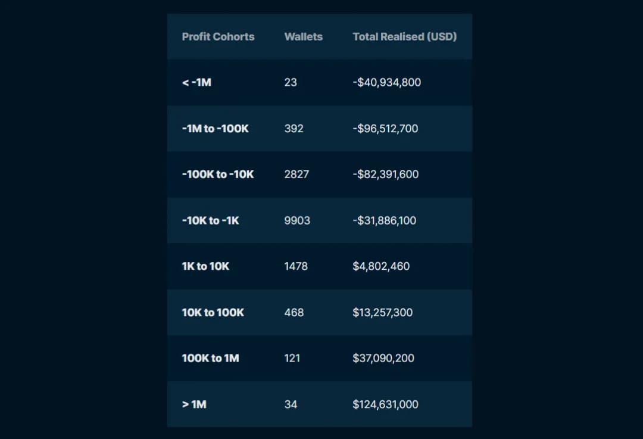This screenshot has height=439, width=643.
Task: Click the Wallets column header
Action: 303,36
